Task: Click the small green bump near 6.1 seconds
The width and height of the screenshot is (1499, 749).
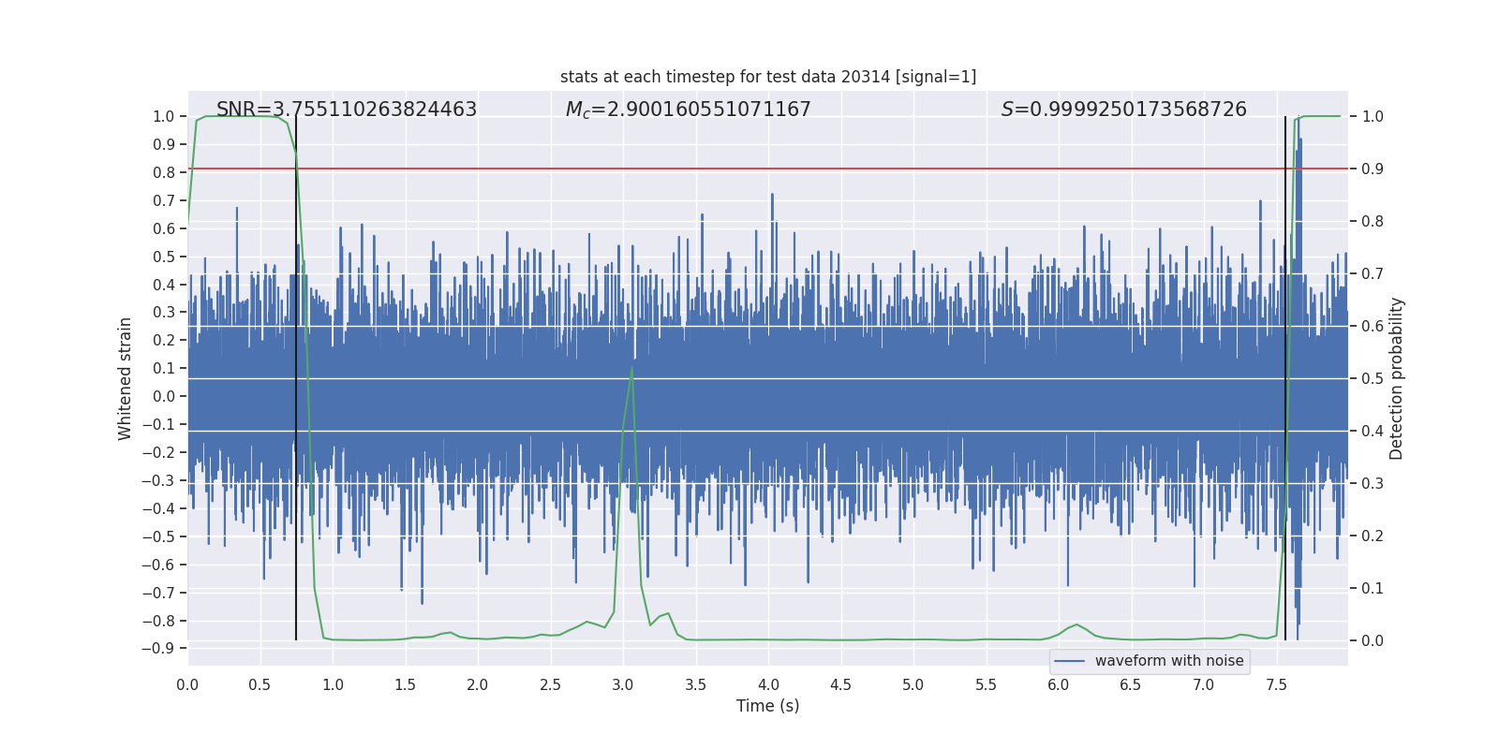Action: tap(1076, 624)
